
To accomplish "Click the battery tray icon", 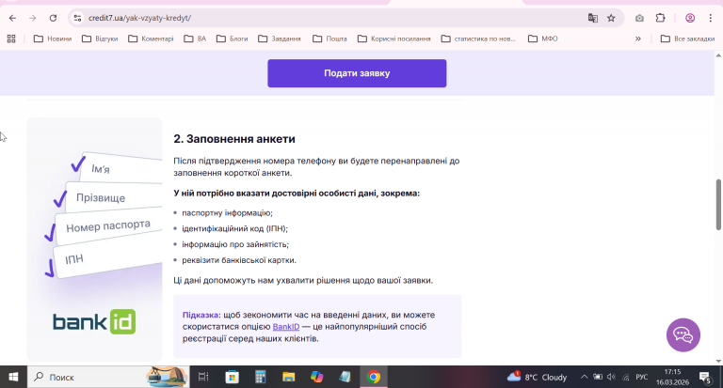I will (598, 377).
